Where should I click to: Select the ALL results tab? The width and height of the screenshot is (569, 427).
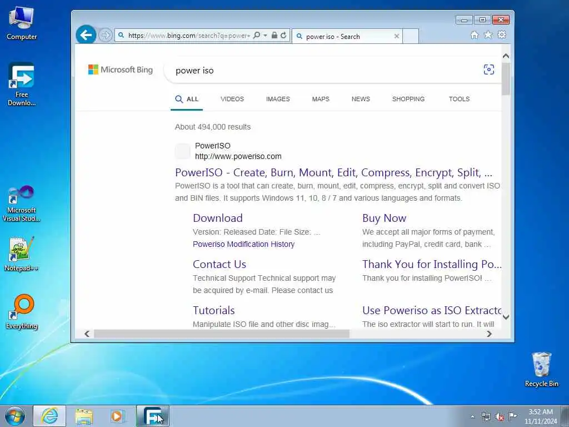point(187,99)
